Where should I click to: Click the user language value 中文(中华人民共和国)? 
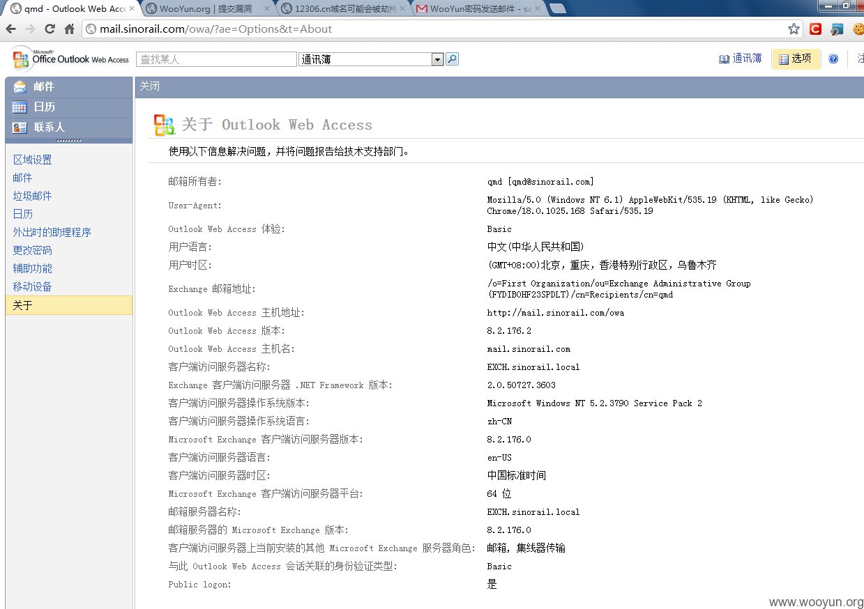[x=536, y=247]
